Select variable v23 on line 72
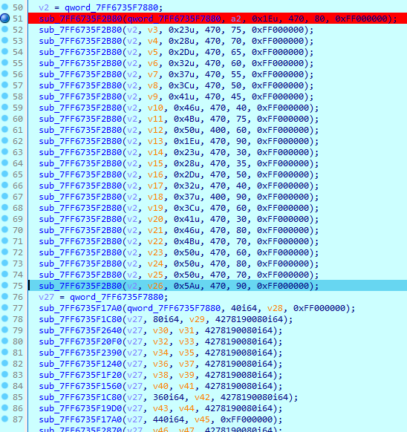The width and height of the screenshot is (407, 432). 155,252
